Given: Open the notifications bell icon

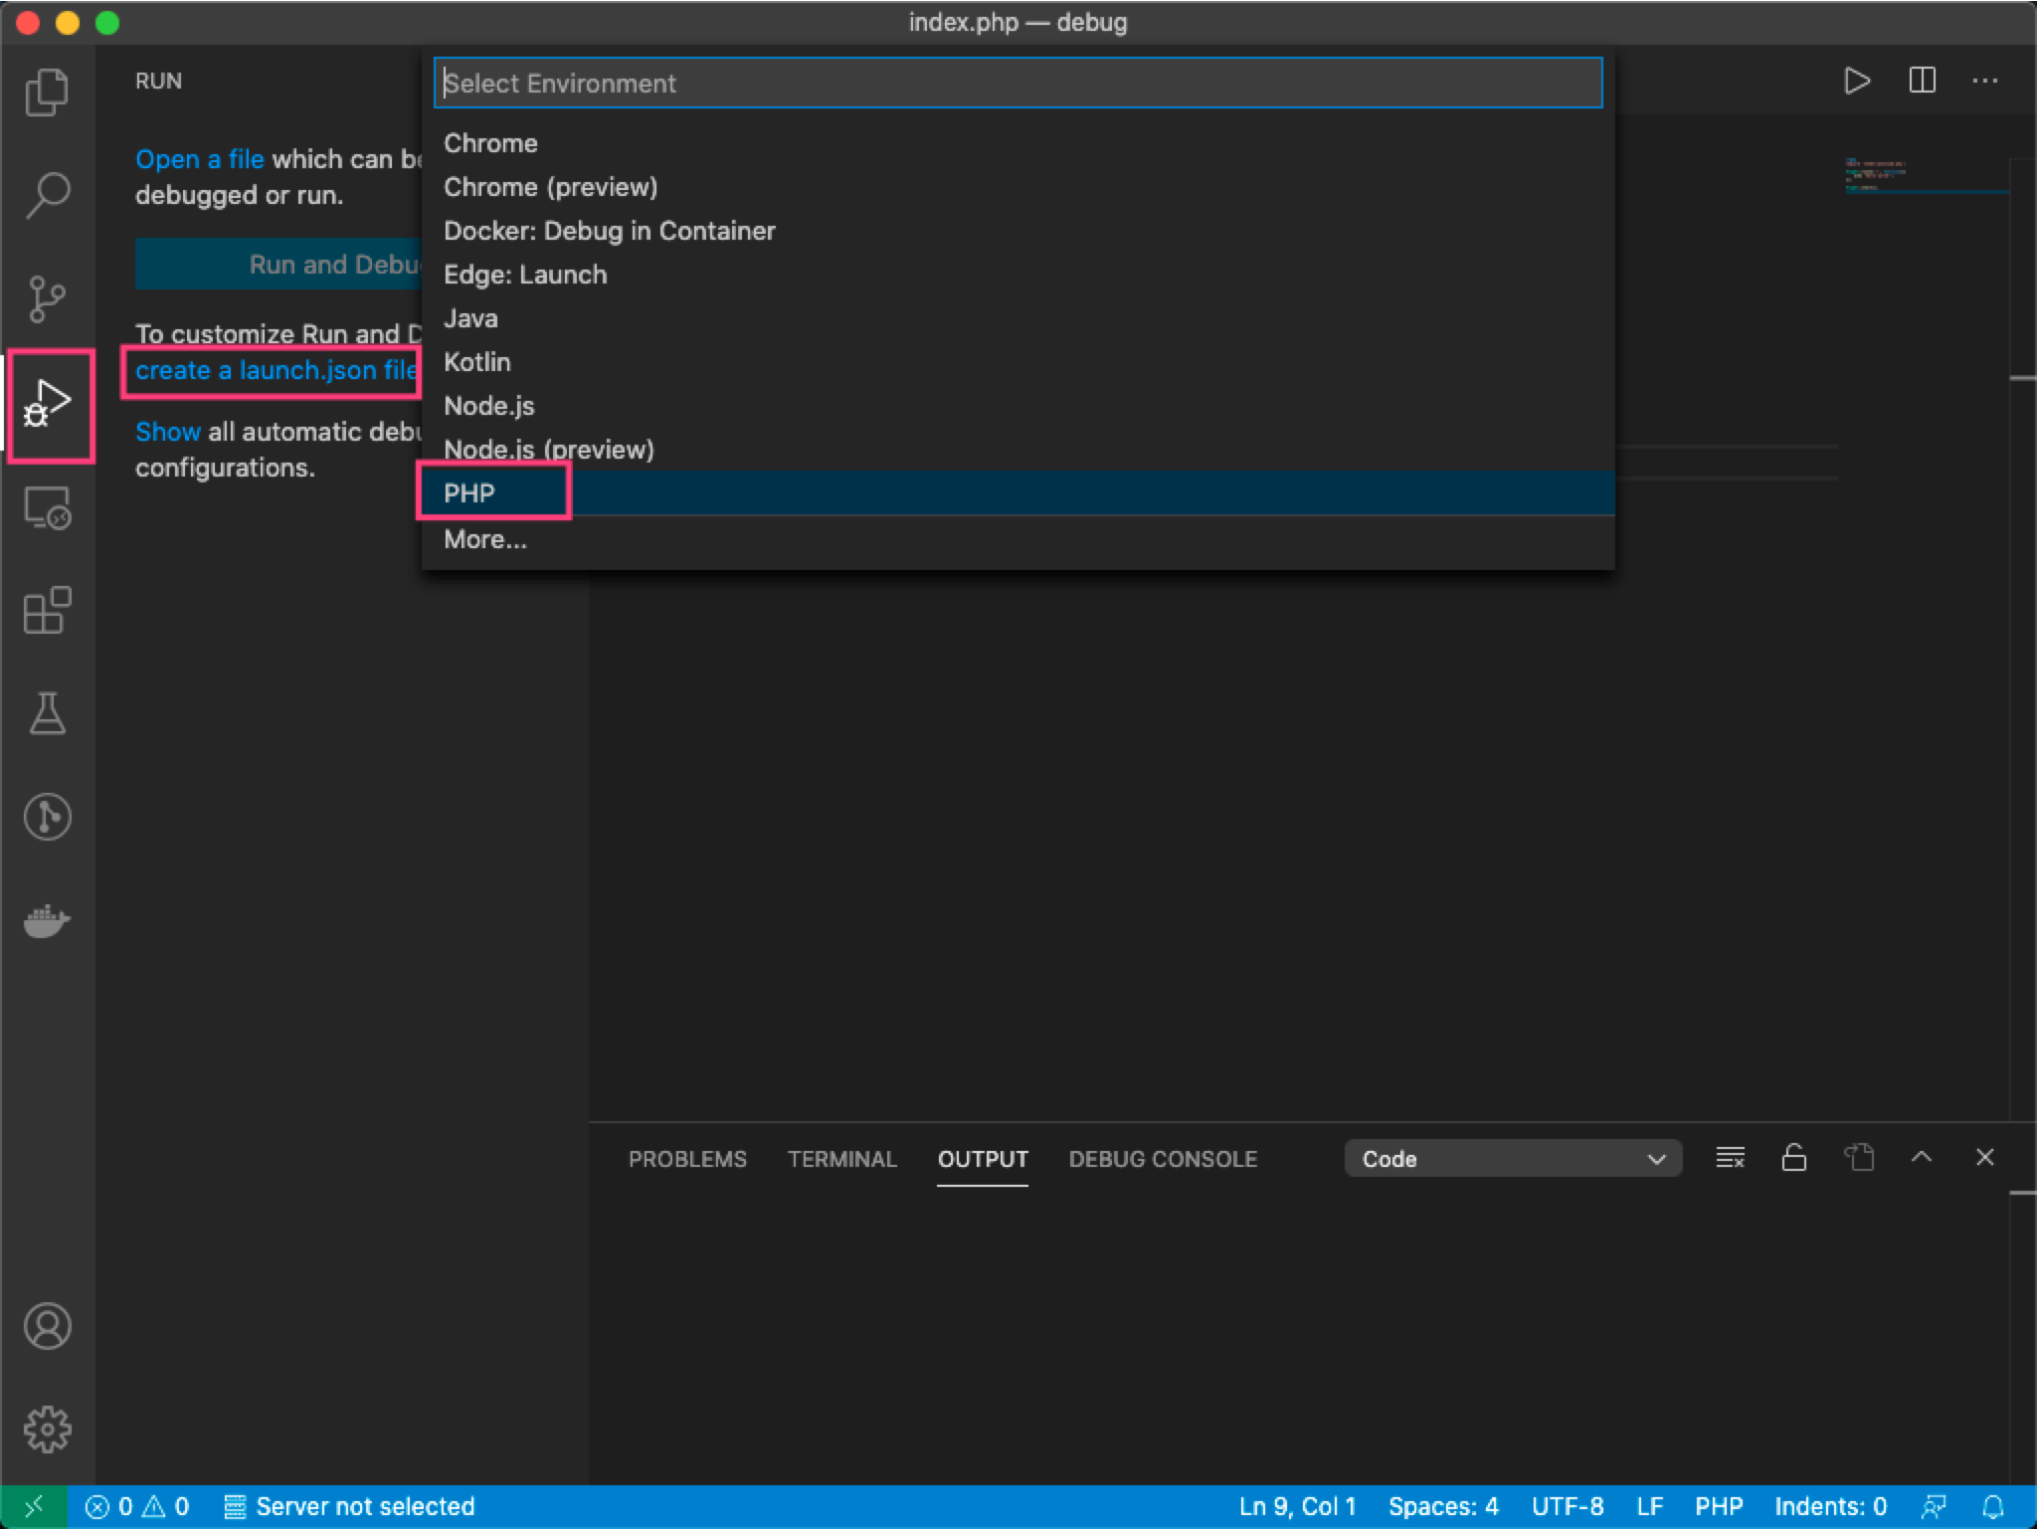Looking at the screenshot, I should point(1993,1506).
